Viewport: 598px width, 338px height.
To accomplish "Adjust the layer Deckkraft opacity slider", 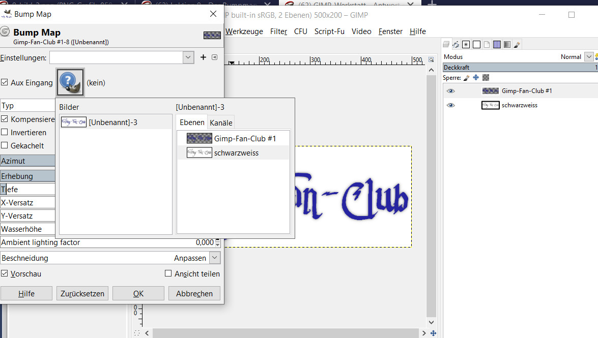I will [520, 68].
